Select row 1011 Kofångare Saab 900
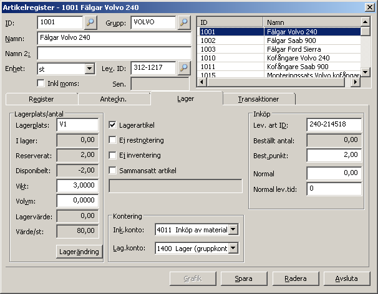Image resolution: width=378 pixels, height=294 pixels. 279,67
